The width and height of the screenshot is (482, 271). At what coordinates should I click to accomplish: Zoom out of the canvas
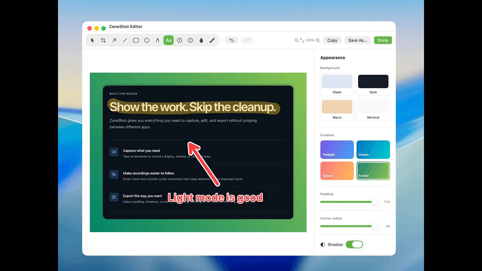[x=297, y=40]
